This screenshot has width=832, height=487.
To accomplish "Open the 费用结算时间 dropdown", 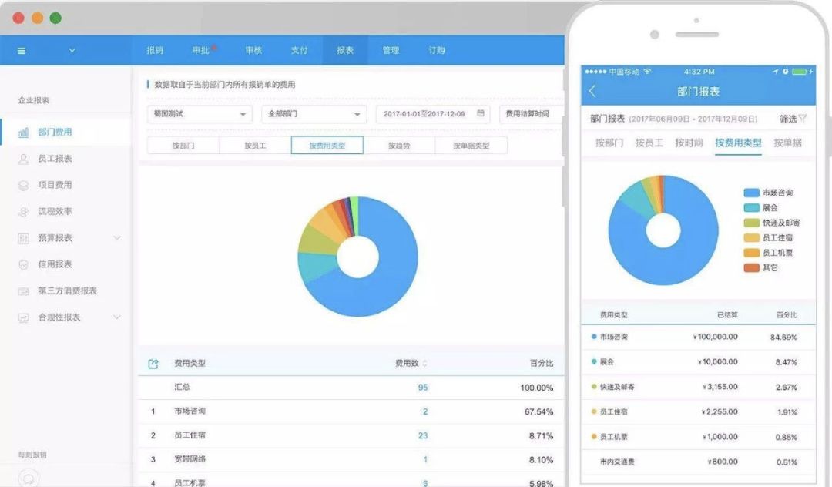I will [x=531, y=114].
